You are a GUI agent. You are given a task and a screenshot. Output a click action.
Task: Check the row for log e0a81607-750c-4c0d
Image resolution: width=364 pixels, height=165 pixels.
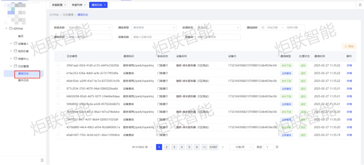click(58, 135)
